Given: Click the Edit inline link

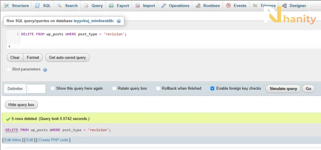Looking at the screenshot, I should (x=13, y=140).
